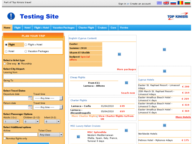Switch language with the Greek flag icon
Screen dimensions: 193x144
point(159,3)
